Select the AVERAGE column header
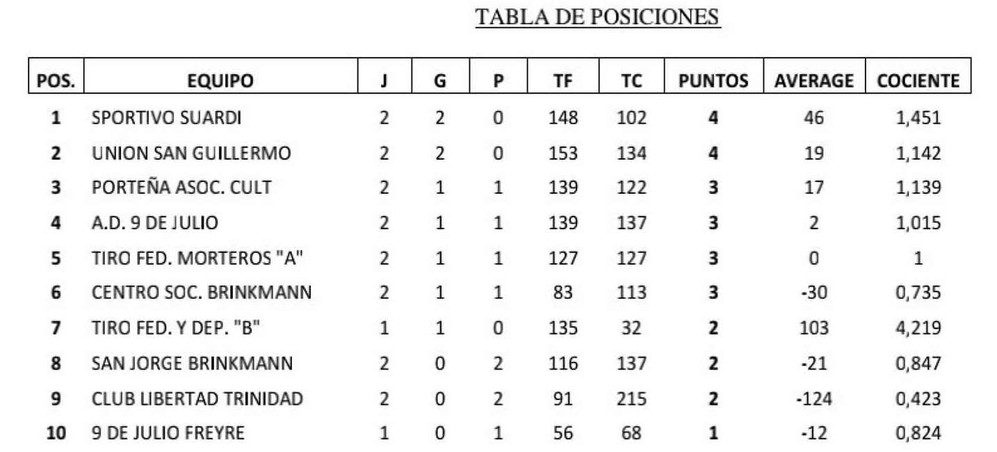 [x=813, y=81]
